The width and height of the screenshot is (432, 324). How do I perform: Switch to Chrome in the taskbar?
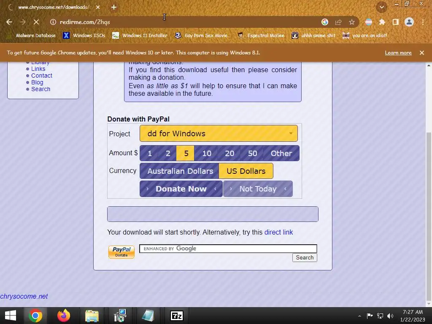coord(35,316)
